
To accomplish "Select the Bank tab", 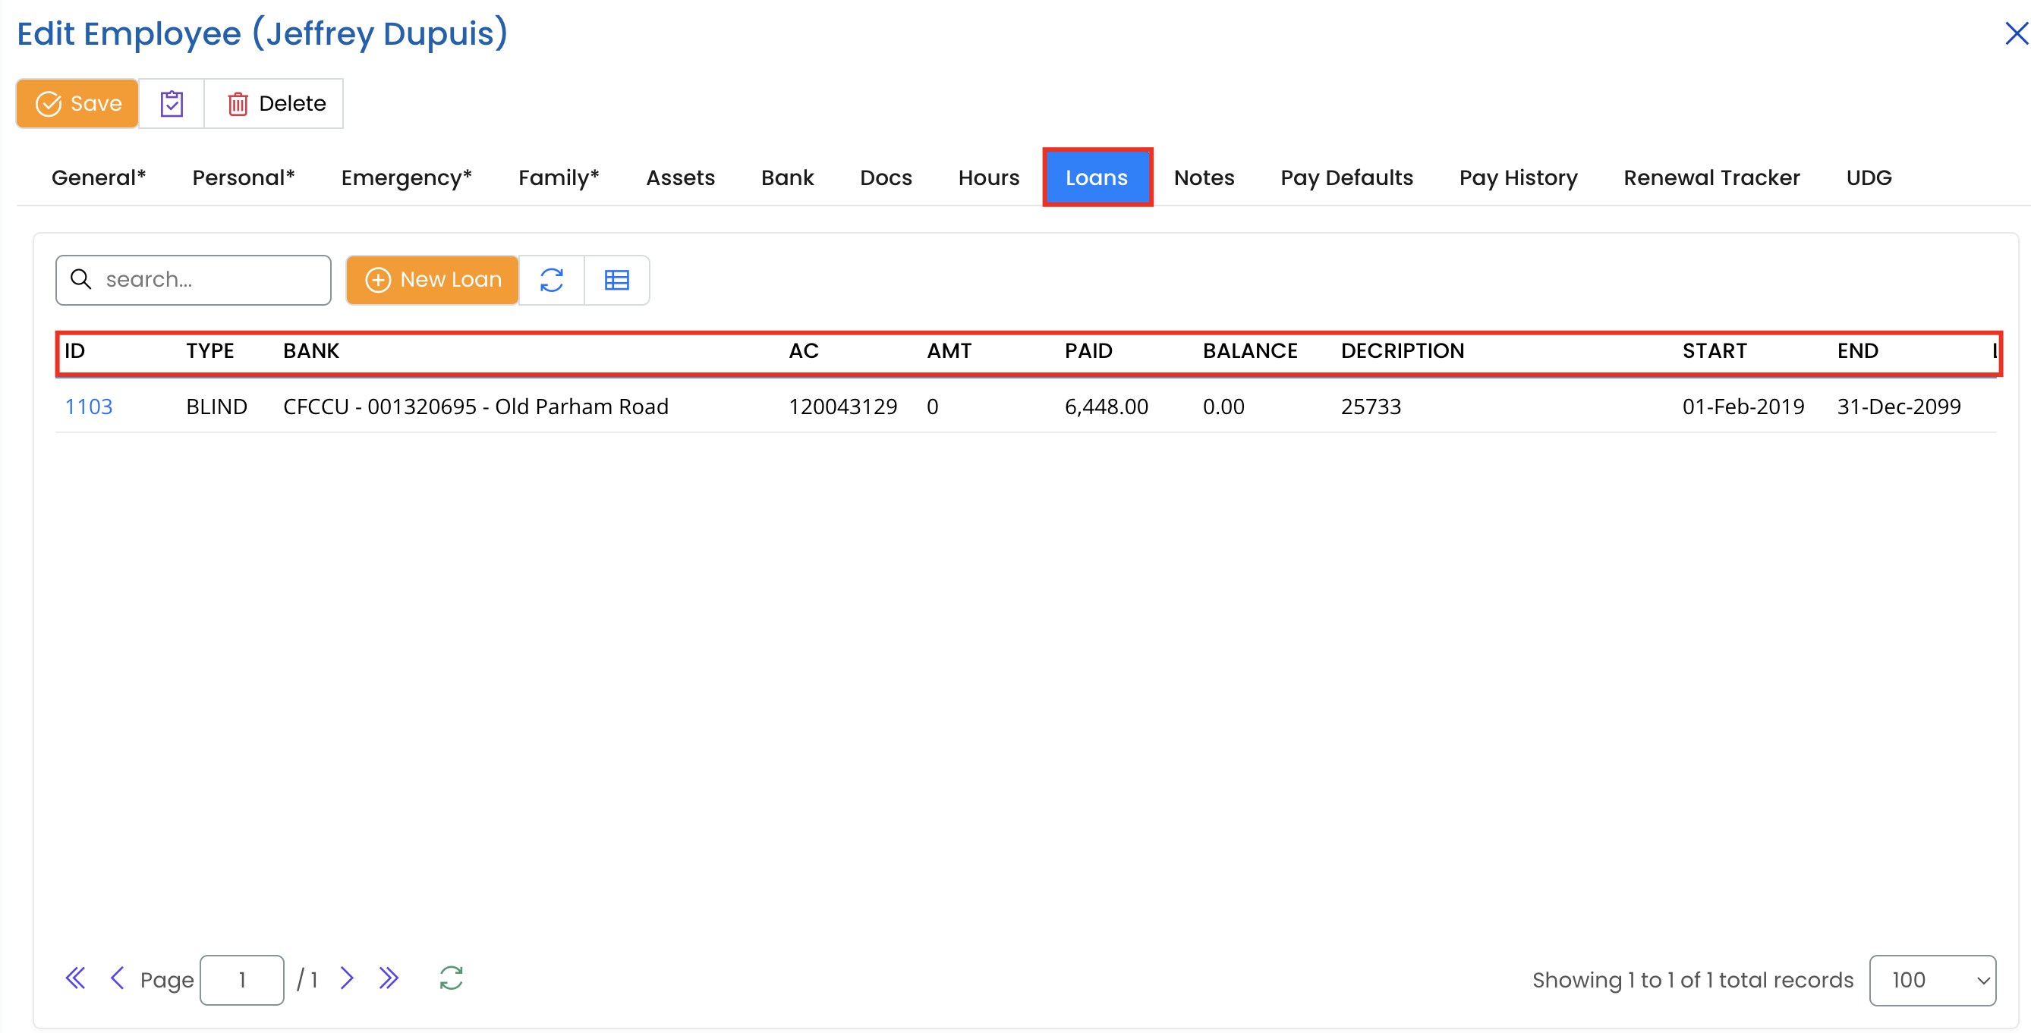I will click(787, 178).
